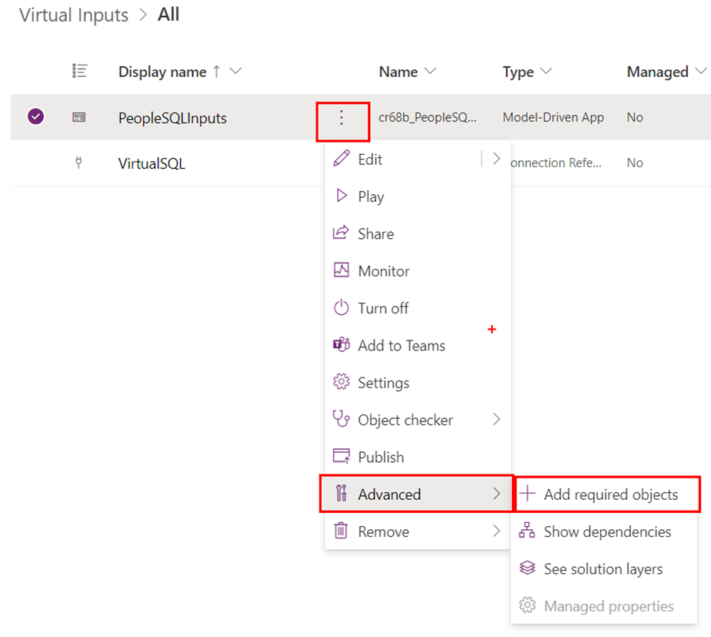Click the Turn off power icon
This screenshot has height=637, width=711.
point(341,308)
